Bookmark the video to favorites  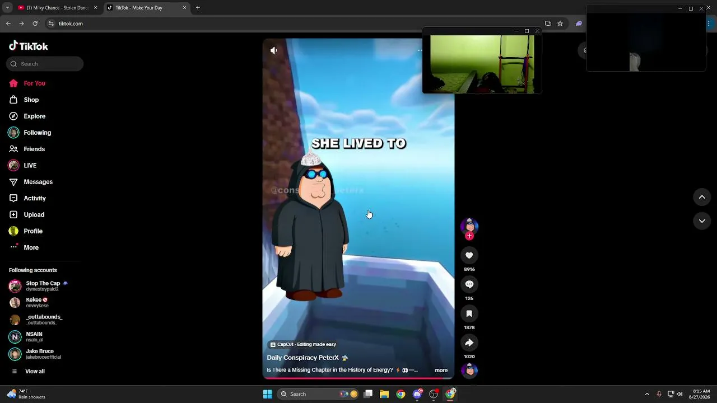[469, 313]
